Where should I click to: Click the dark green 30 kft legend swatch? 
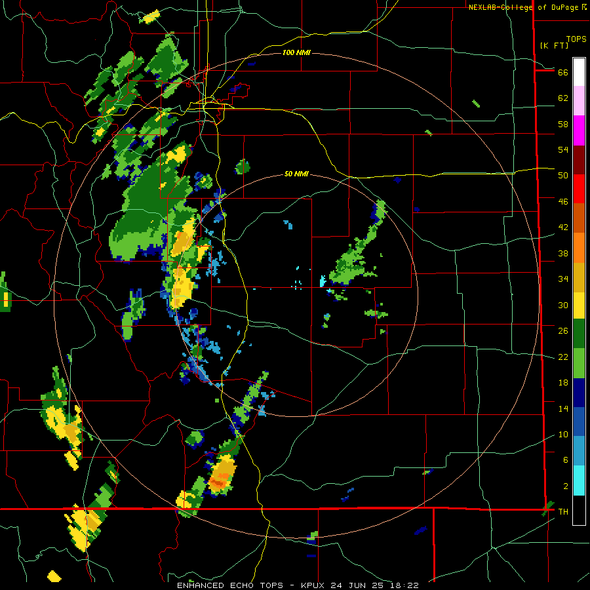click(x=579, y=334)
